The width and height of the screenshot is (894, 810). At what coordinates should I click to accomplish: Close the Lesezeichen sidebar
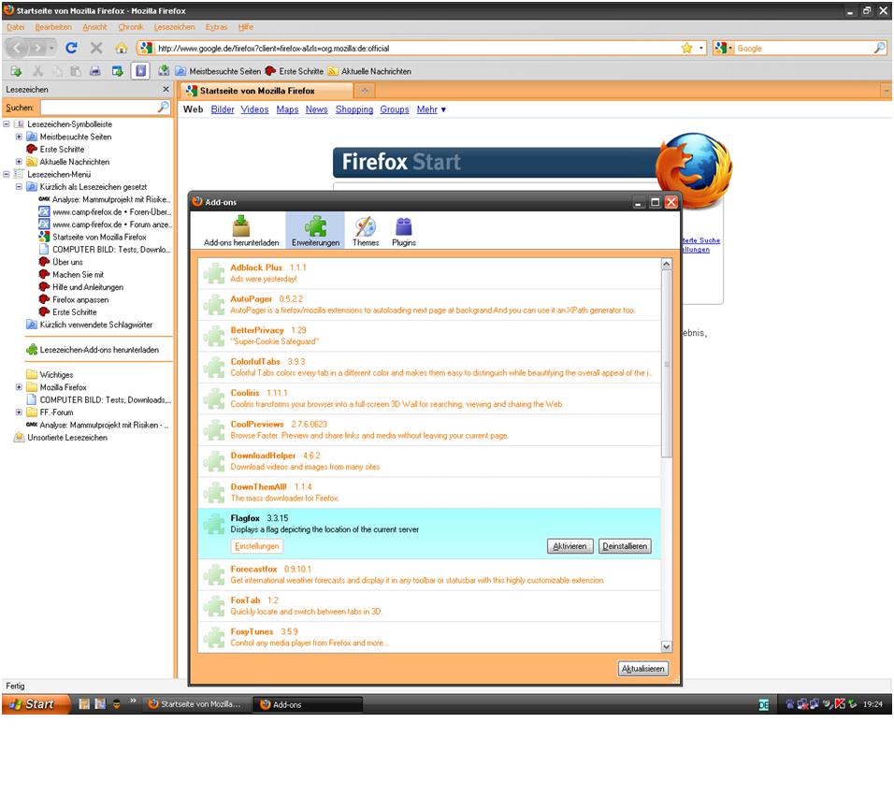tap(166, 89)
